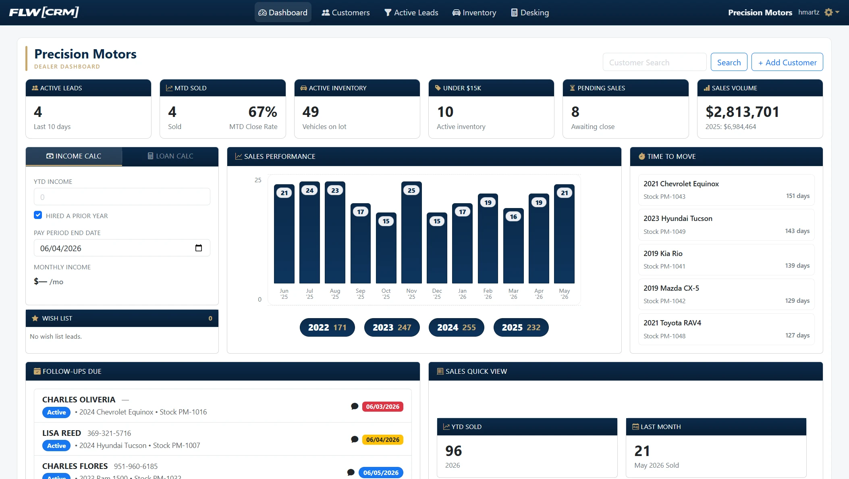Open the 2021 Toyota RAV4 PM-1048 card
Screen dimensions: 849x479
pos(726,329)
